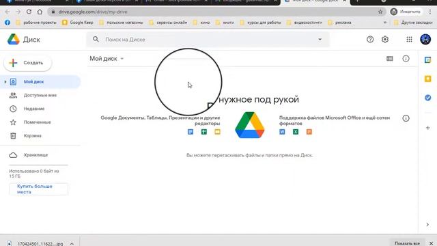Open реклама bookmark folder
The height and width of the screenshot is (246, 437).
pyautogui.click(x=339, y=23)
